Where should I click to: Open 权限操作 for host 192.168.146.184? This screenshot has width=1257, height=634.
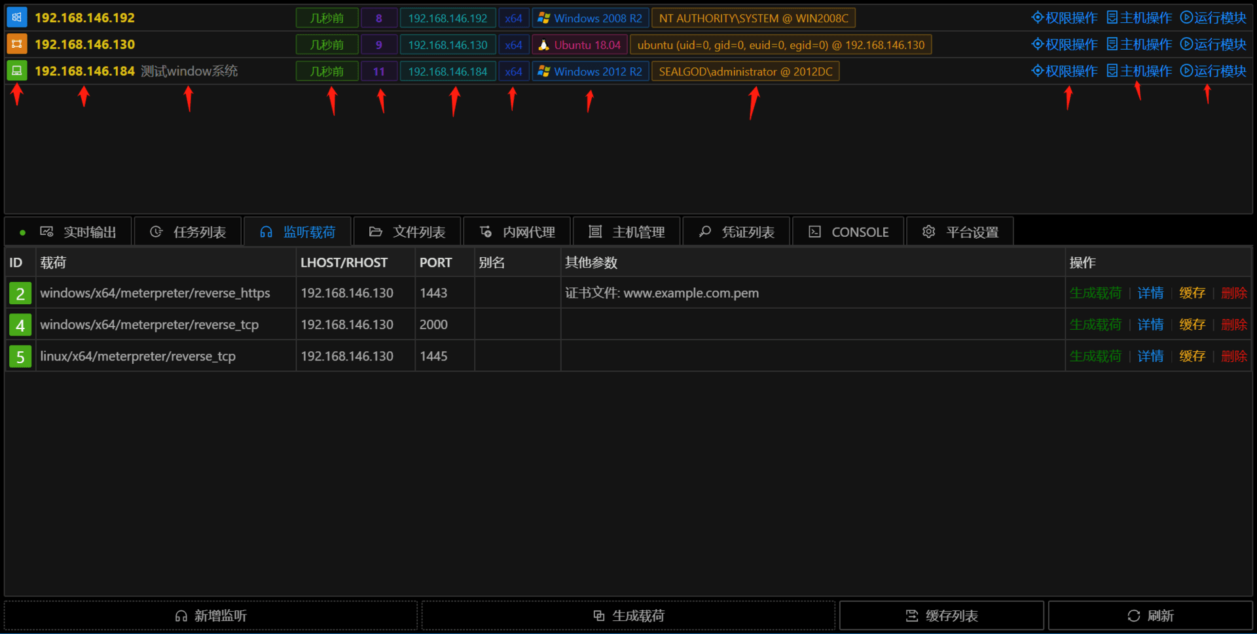click(x=1065, y=71)
